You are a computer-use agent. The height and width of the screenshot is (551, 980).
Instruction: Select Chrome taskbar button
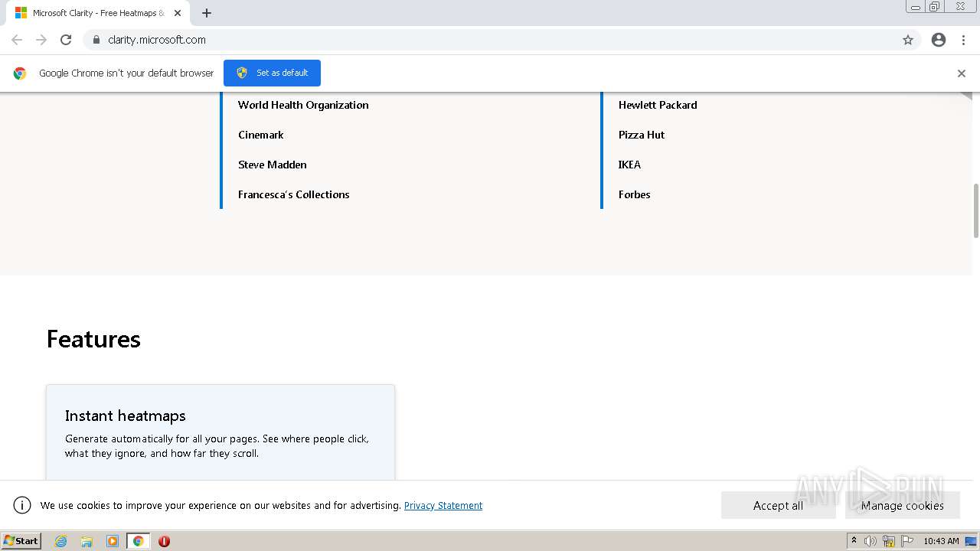[x=138, y=541]
